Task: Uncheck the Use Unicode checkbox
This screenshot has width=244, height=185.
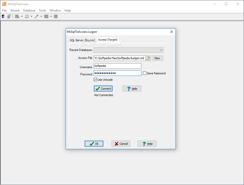Action: tap(95, 80)
